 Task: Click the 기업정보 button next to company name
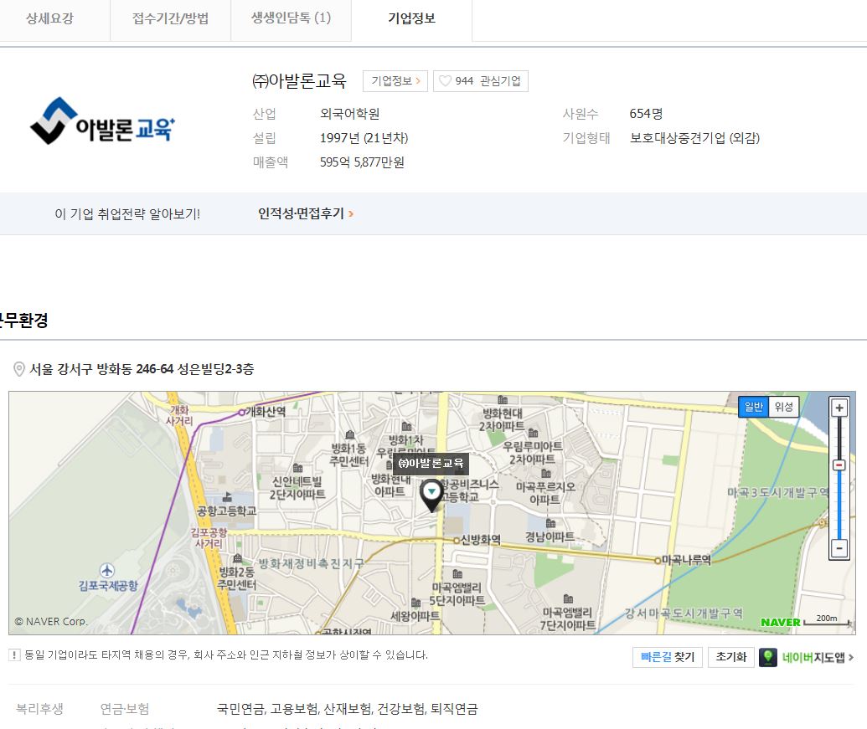tap(395, 81)
